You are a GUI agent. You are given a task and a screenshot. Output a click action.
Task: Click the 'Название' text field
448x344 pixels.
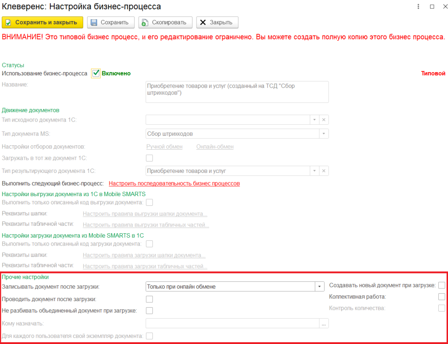(237, 92)
